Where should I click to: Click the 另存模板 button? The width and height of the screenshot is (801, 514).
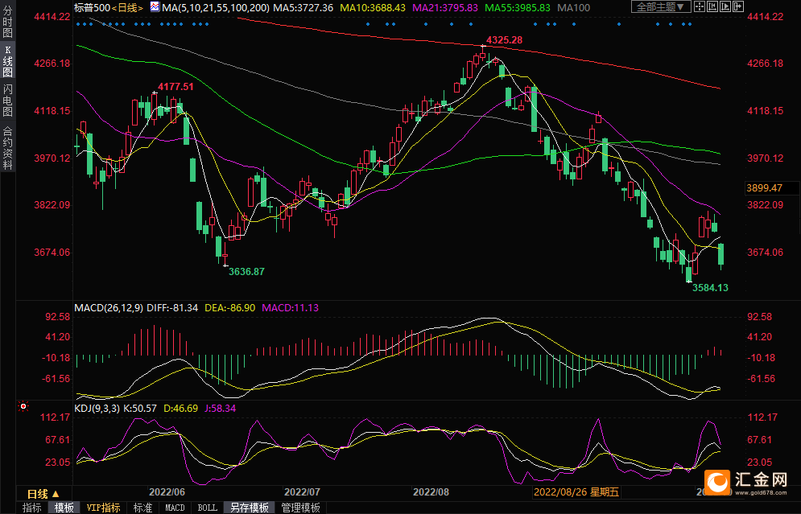[250, 508]
